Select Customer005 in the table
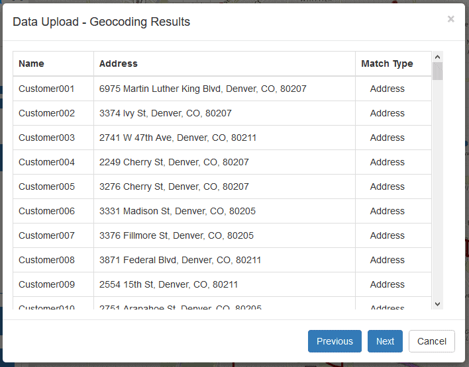 (46, 186)
